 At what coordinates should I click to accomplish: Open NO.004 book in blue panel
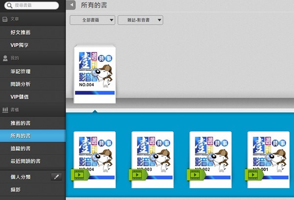(x=95, y=160)
